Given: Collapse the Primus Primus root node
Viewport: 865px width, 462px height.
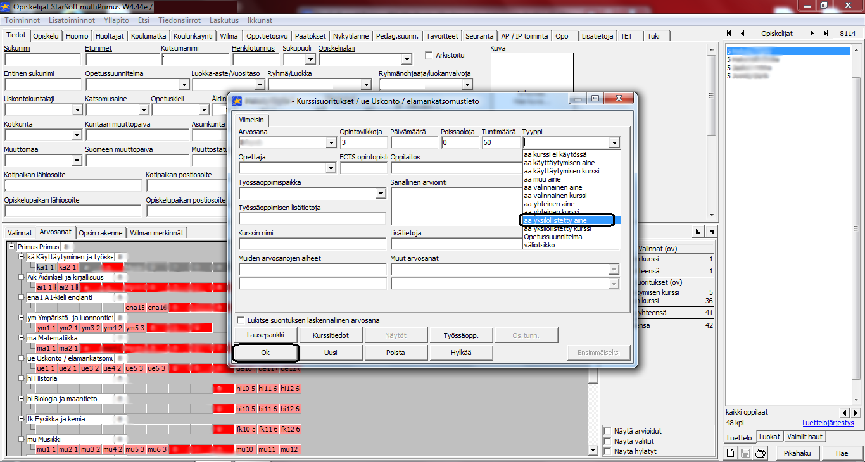Looking at the screenshot, I should pos(12,247).
